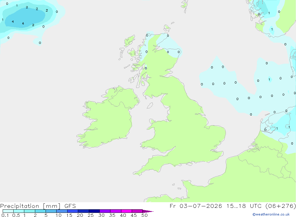The height and width of the screenshot is (217, 296).
Task: Click the 40–45 mm magenta swatch
Action: (126, 211)
